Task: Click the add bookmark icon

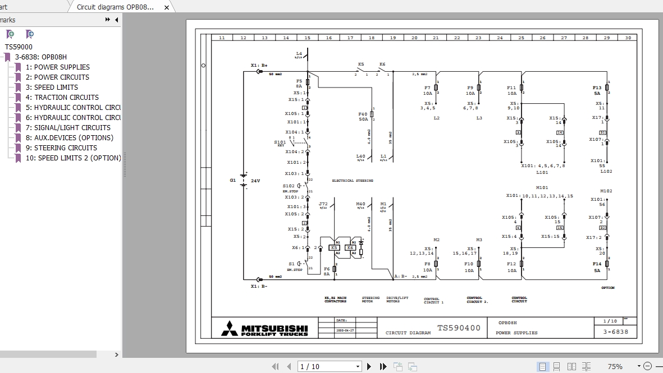Action: click(x=10, y=34)
